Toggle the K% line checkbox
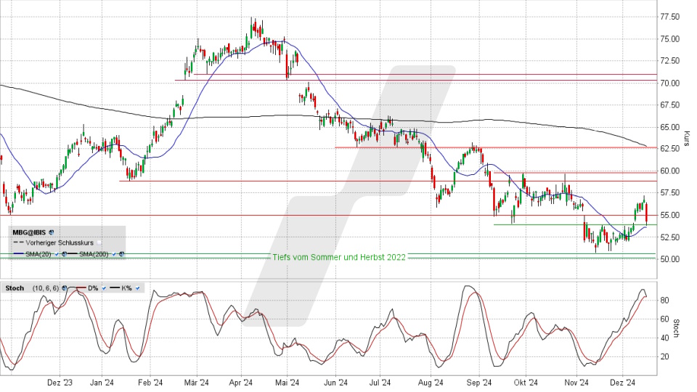The image size is (697, 392). [137, 288]
